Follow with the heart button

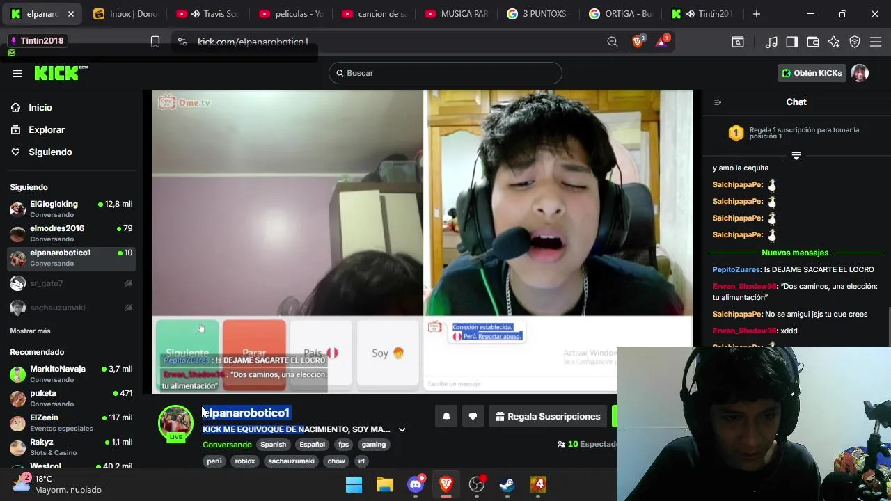473,416
